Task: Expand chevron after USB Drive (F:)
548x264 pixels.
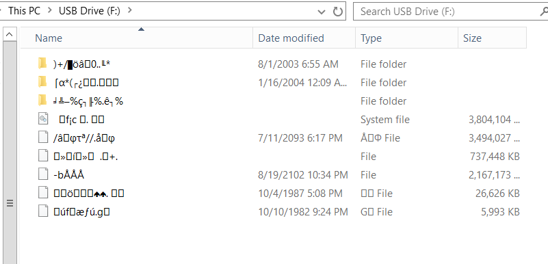Action: 130,11
